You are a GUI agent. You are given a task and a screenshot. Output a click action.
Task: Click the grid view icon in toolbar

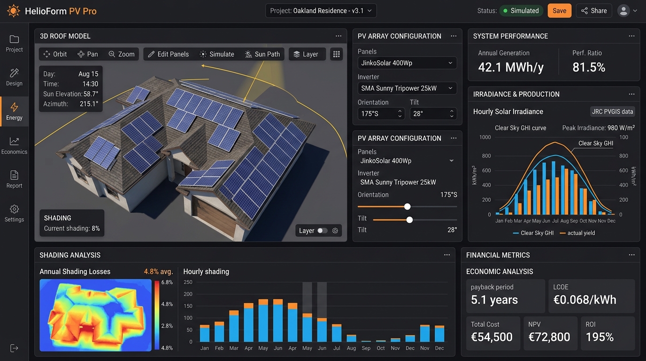pyautogui.click(x=336, y=54)
